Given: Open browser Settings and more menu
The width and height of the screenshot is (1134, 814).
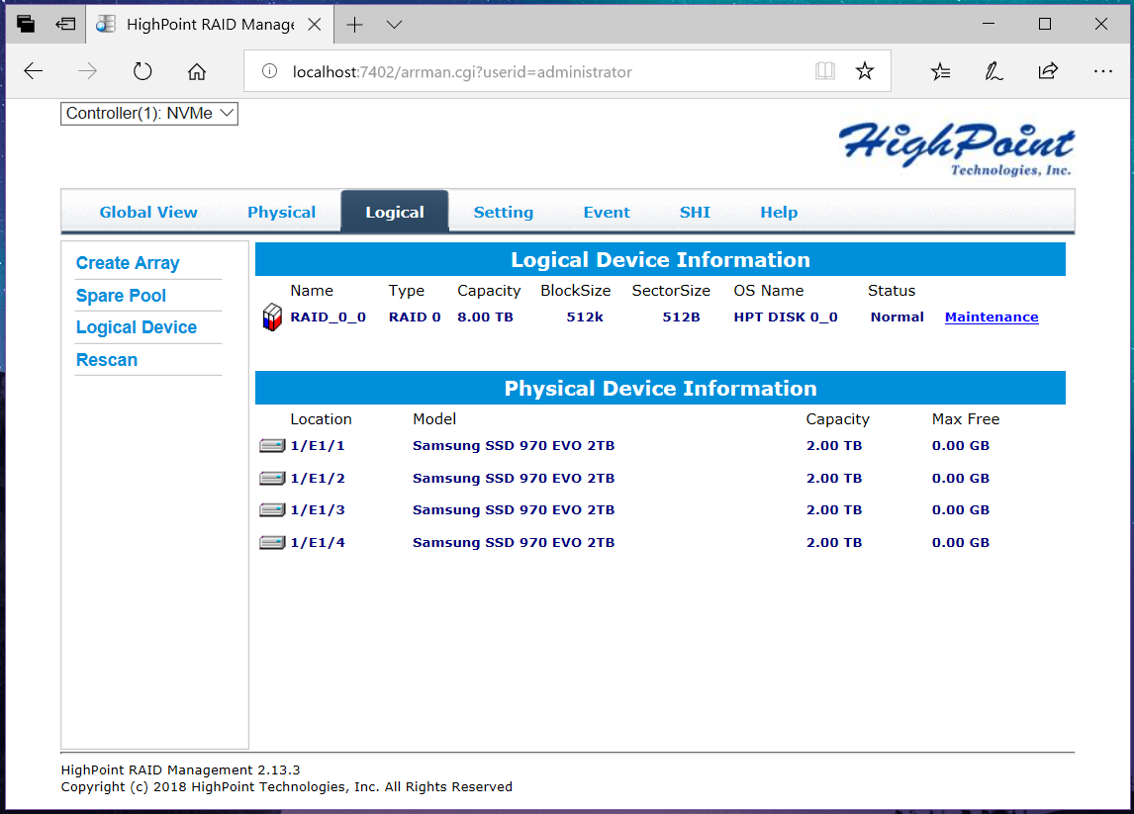Looking at the screenshot, I should (x=1102, y=71).
